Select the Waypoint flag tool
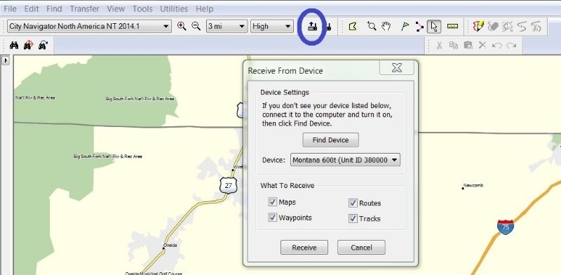 [x=405, y=26]
